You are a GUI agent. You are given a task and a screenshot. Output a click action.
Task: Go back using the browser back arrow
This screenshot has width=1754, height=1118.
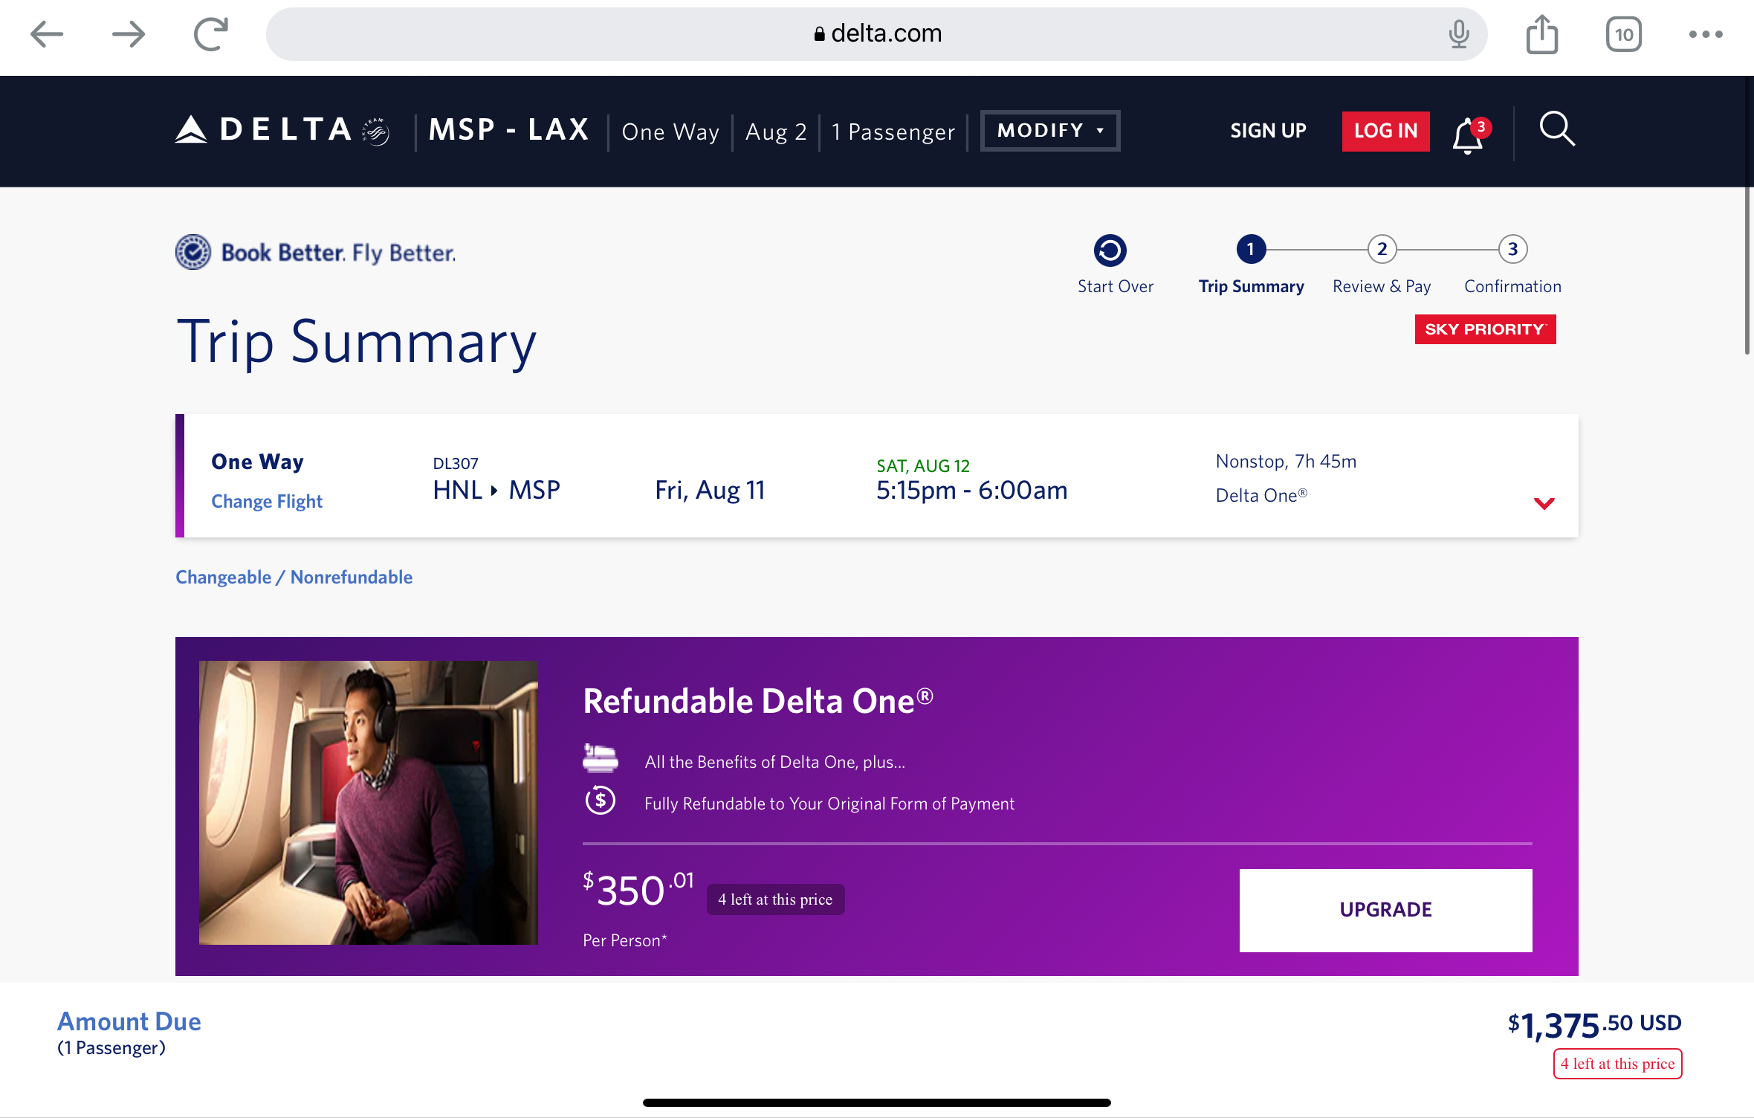pos(47,34)
